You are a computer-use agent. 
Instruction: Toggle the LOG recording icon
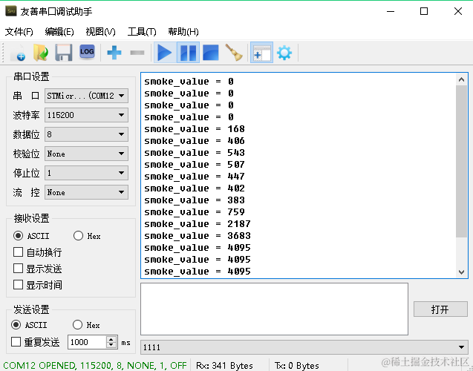(x=87, y=52)
